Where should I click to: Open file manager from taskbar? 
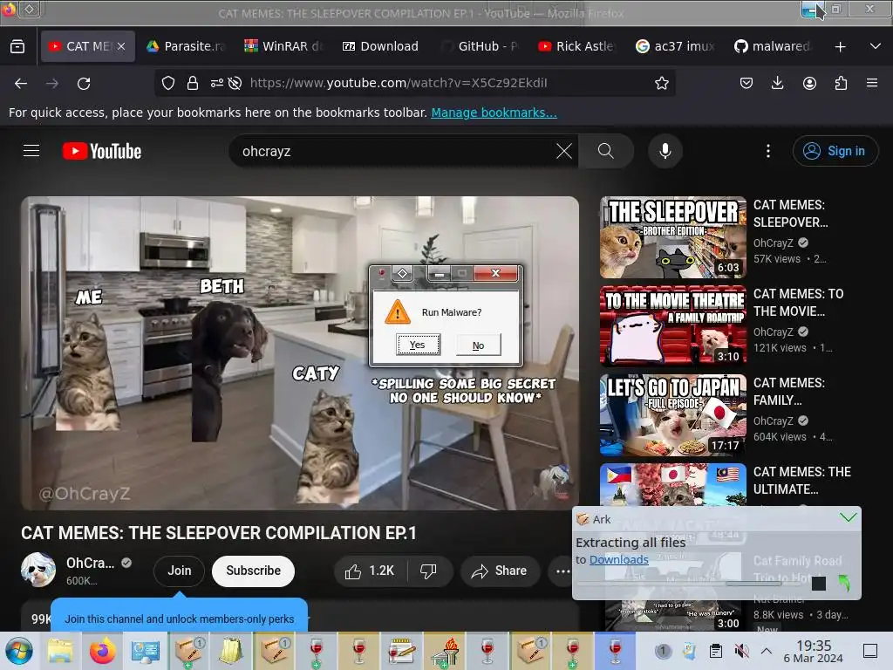point(60,651)
